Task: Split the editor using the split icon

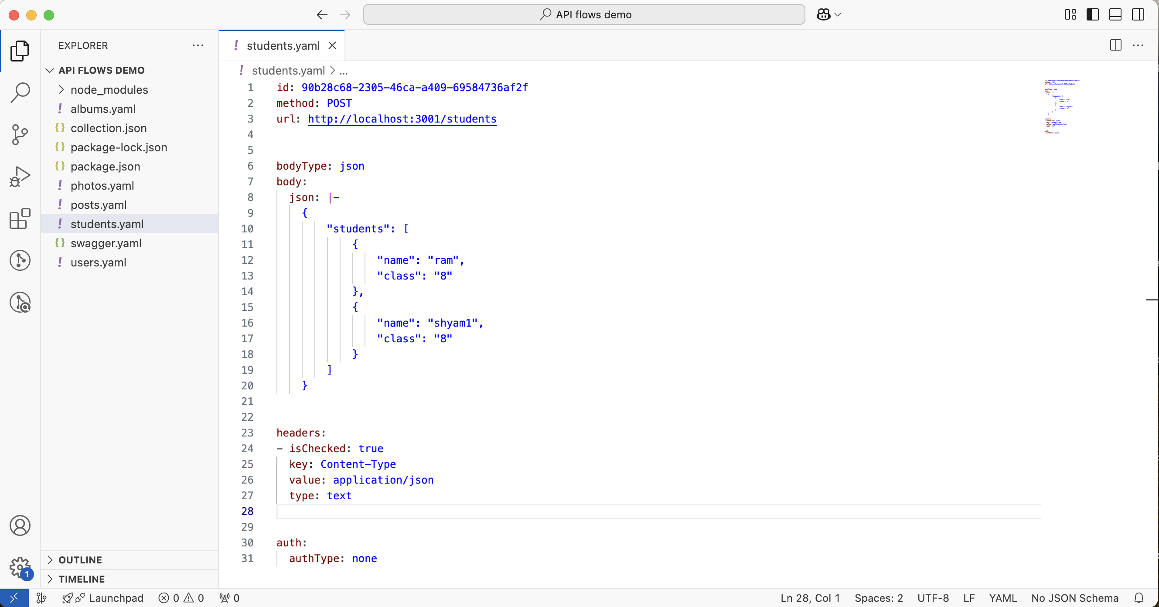Action: (1116, 45)
